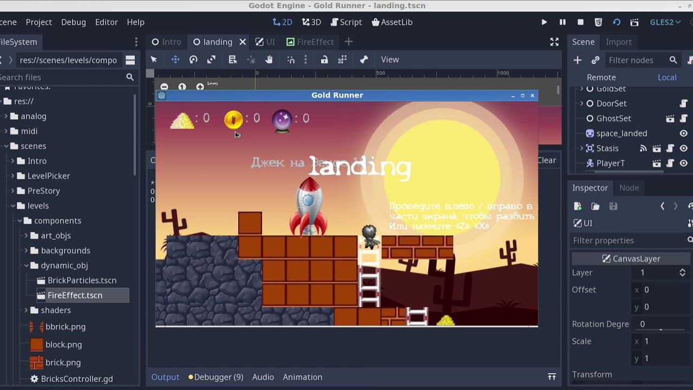Enable the Pan hand tool
Image resolution: width=693 pixels, height=390 pixels.
point(269,60)
